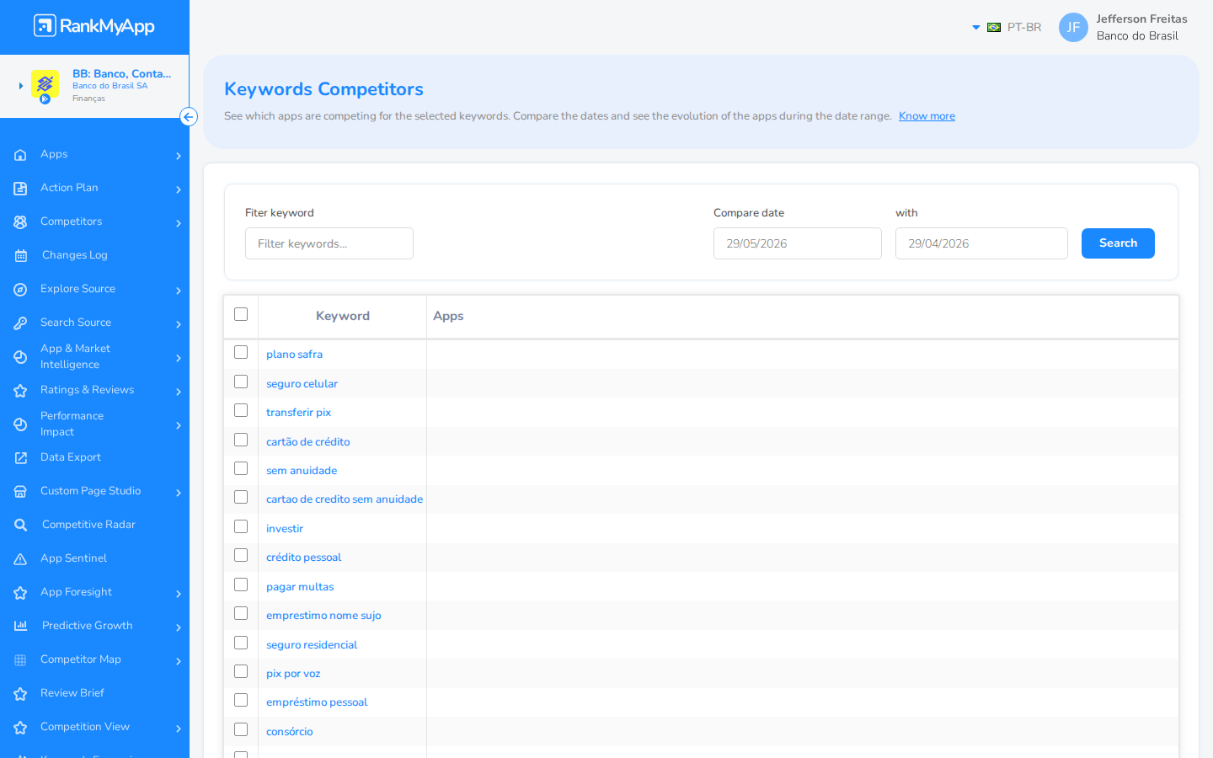Click the Competition View star icon

point(20,728)
